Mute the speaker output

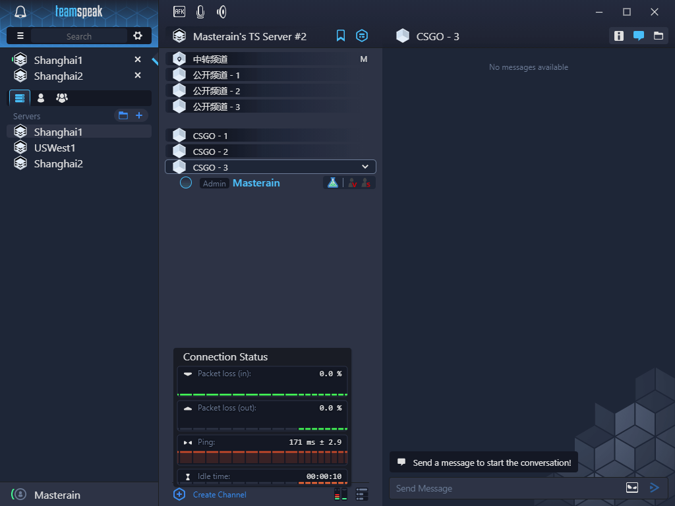221,11
